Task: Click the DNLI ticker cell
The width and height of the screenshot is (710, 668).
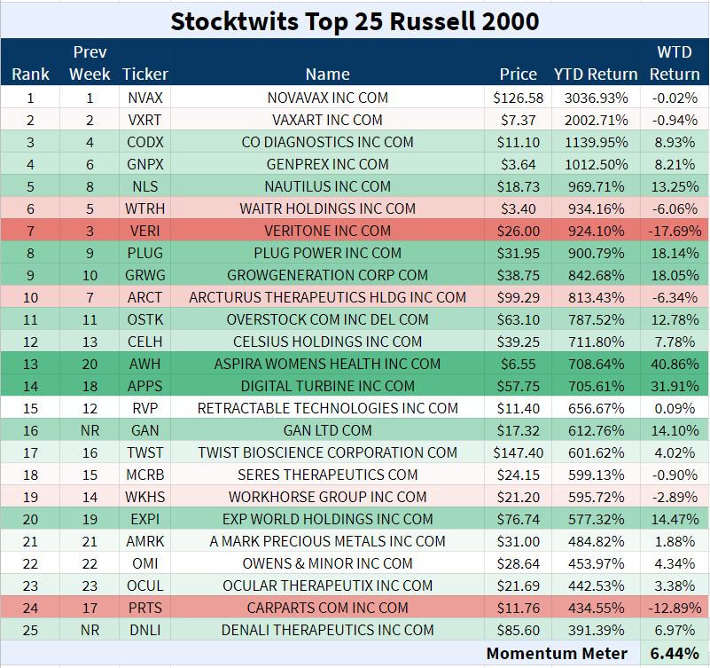Action: point(144,631)
